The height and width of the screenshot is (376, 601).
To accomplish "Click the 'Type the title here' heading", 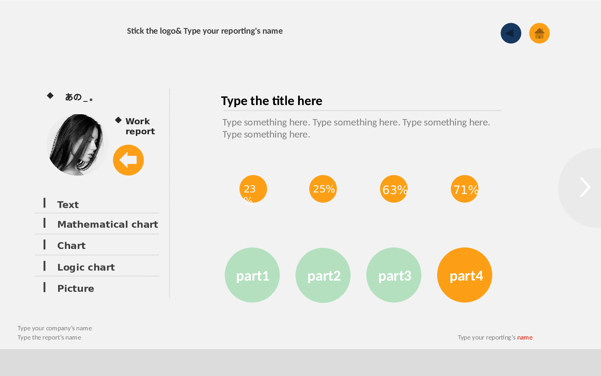I will tap(272, 101).
